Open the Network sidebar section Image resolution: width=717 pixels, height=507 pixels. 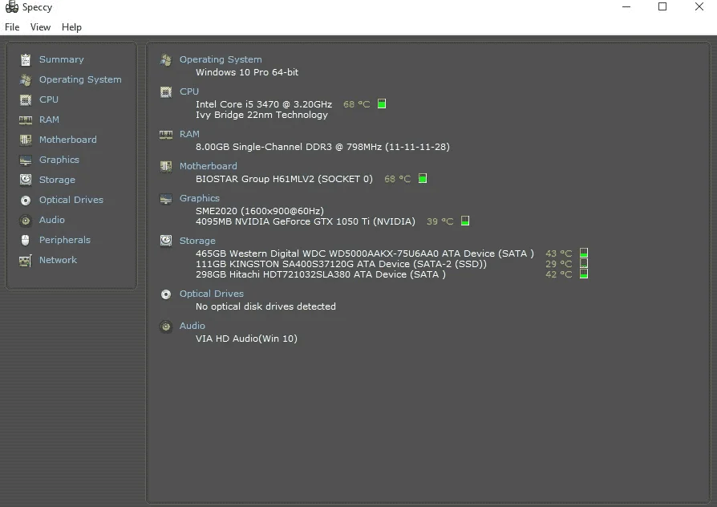coord(58,260)
